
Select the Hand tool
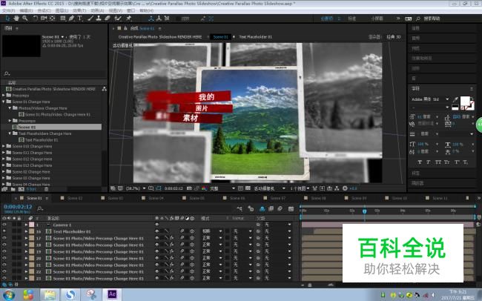pos(16,19)
